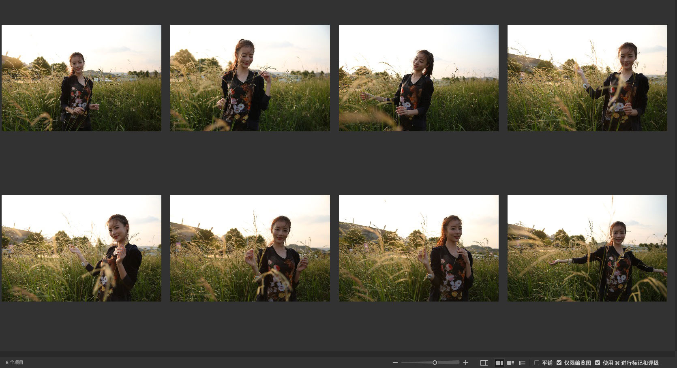Select the bottom-row photo with outstretched arms
The image size is (677, 368).
pyautogui.click(x=587, y=248)
